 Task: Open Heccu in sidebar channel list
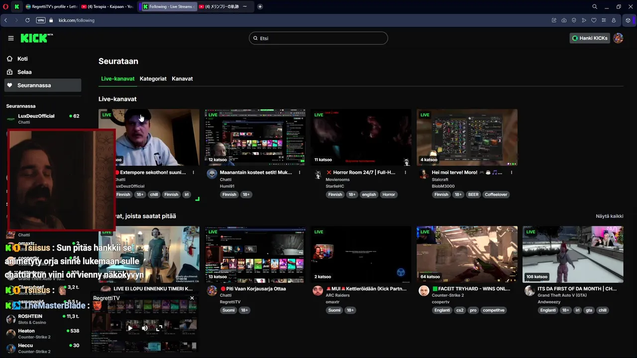point(42,348)
